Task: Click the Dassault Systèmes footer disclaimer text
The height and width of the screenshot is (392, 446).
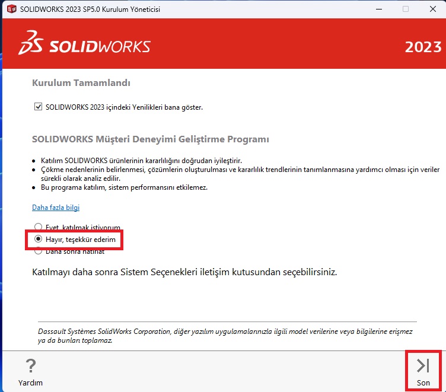Action: (224, 336)
